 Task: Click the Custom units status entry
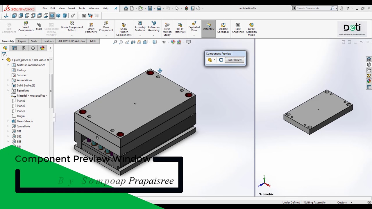[342, 203]
